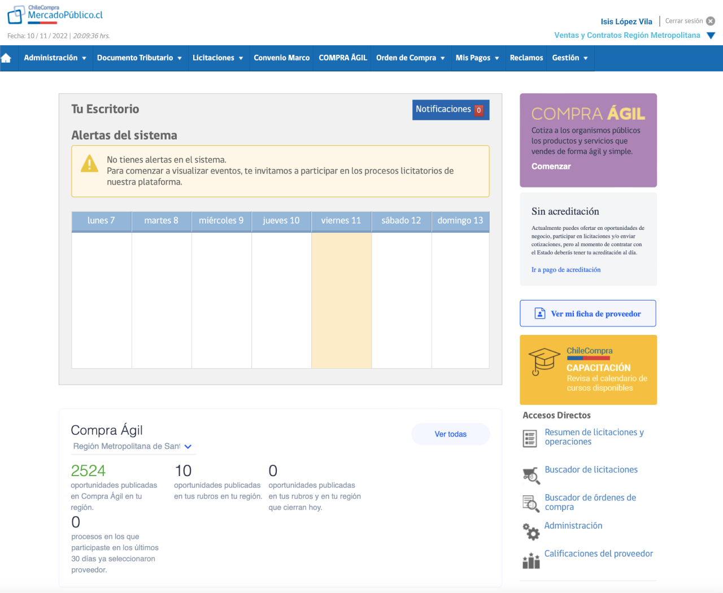The image size is (723, 593).
Task: Open Resumen de licitaciones via its document icon
Action: 530,438
